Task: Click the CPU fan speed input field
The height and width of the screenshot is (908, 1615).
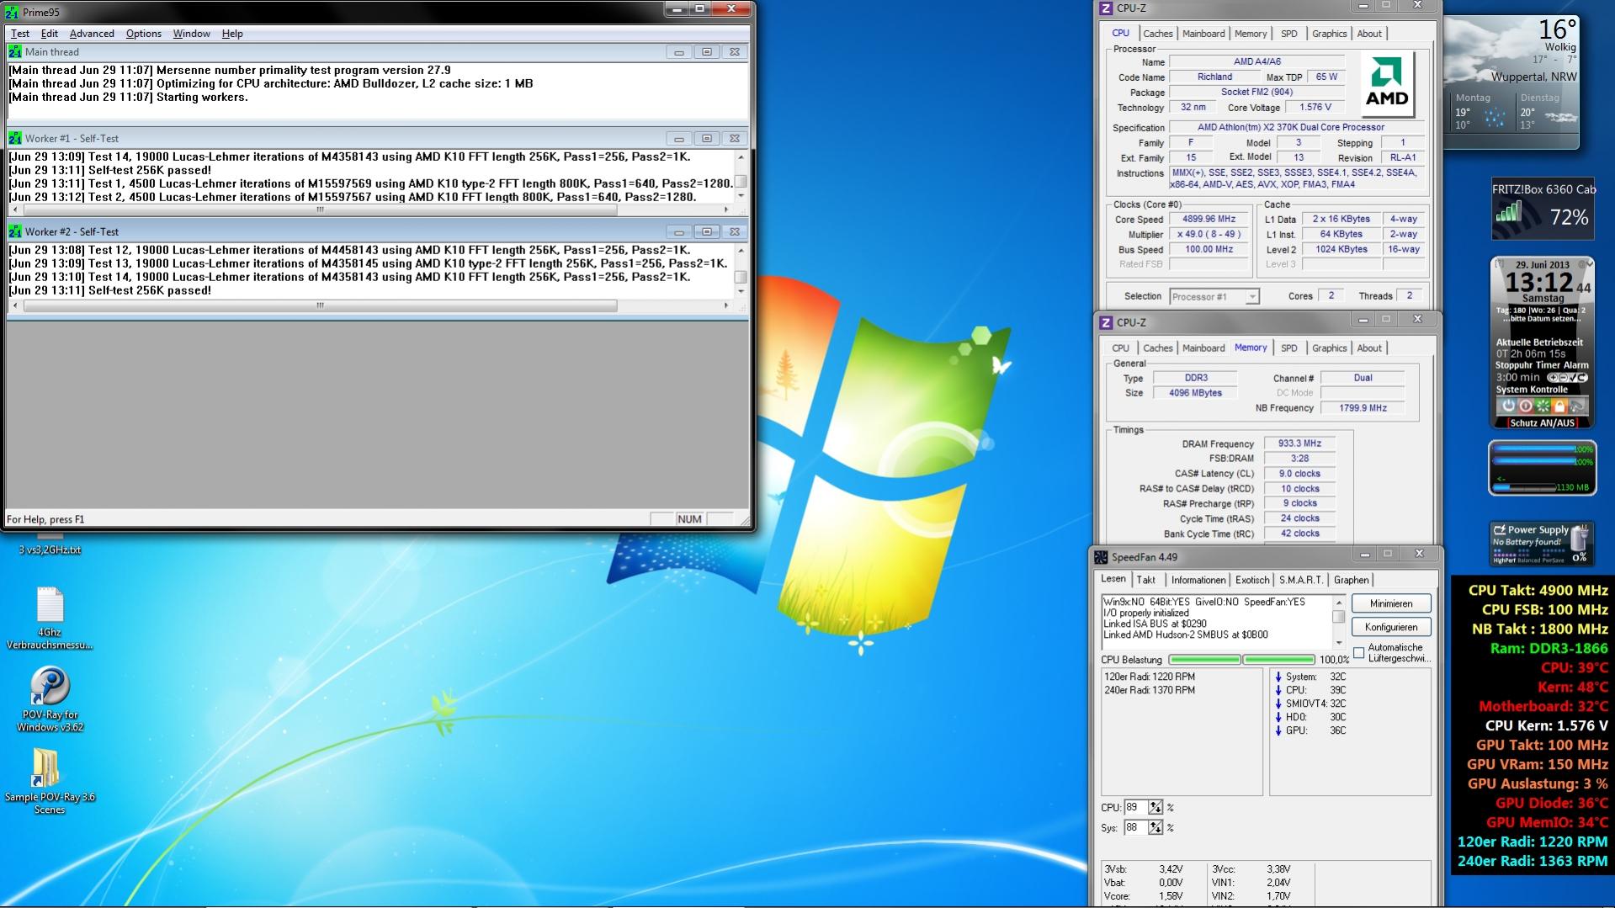Action: 1135,807
